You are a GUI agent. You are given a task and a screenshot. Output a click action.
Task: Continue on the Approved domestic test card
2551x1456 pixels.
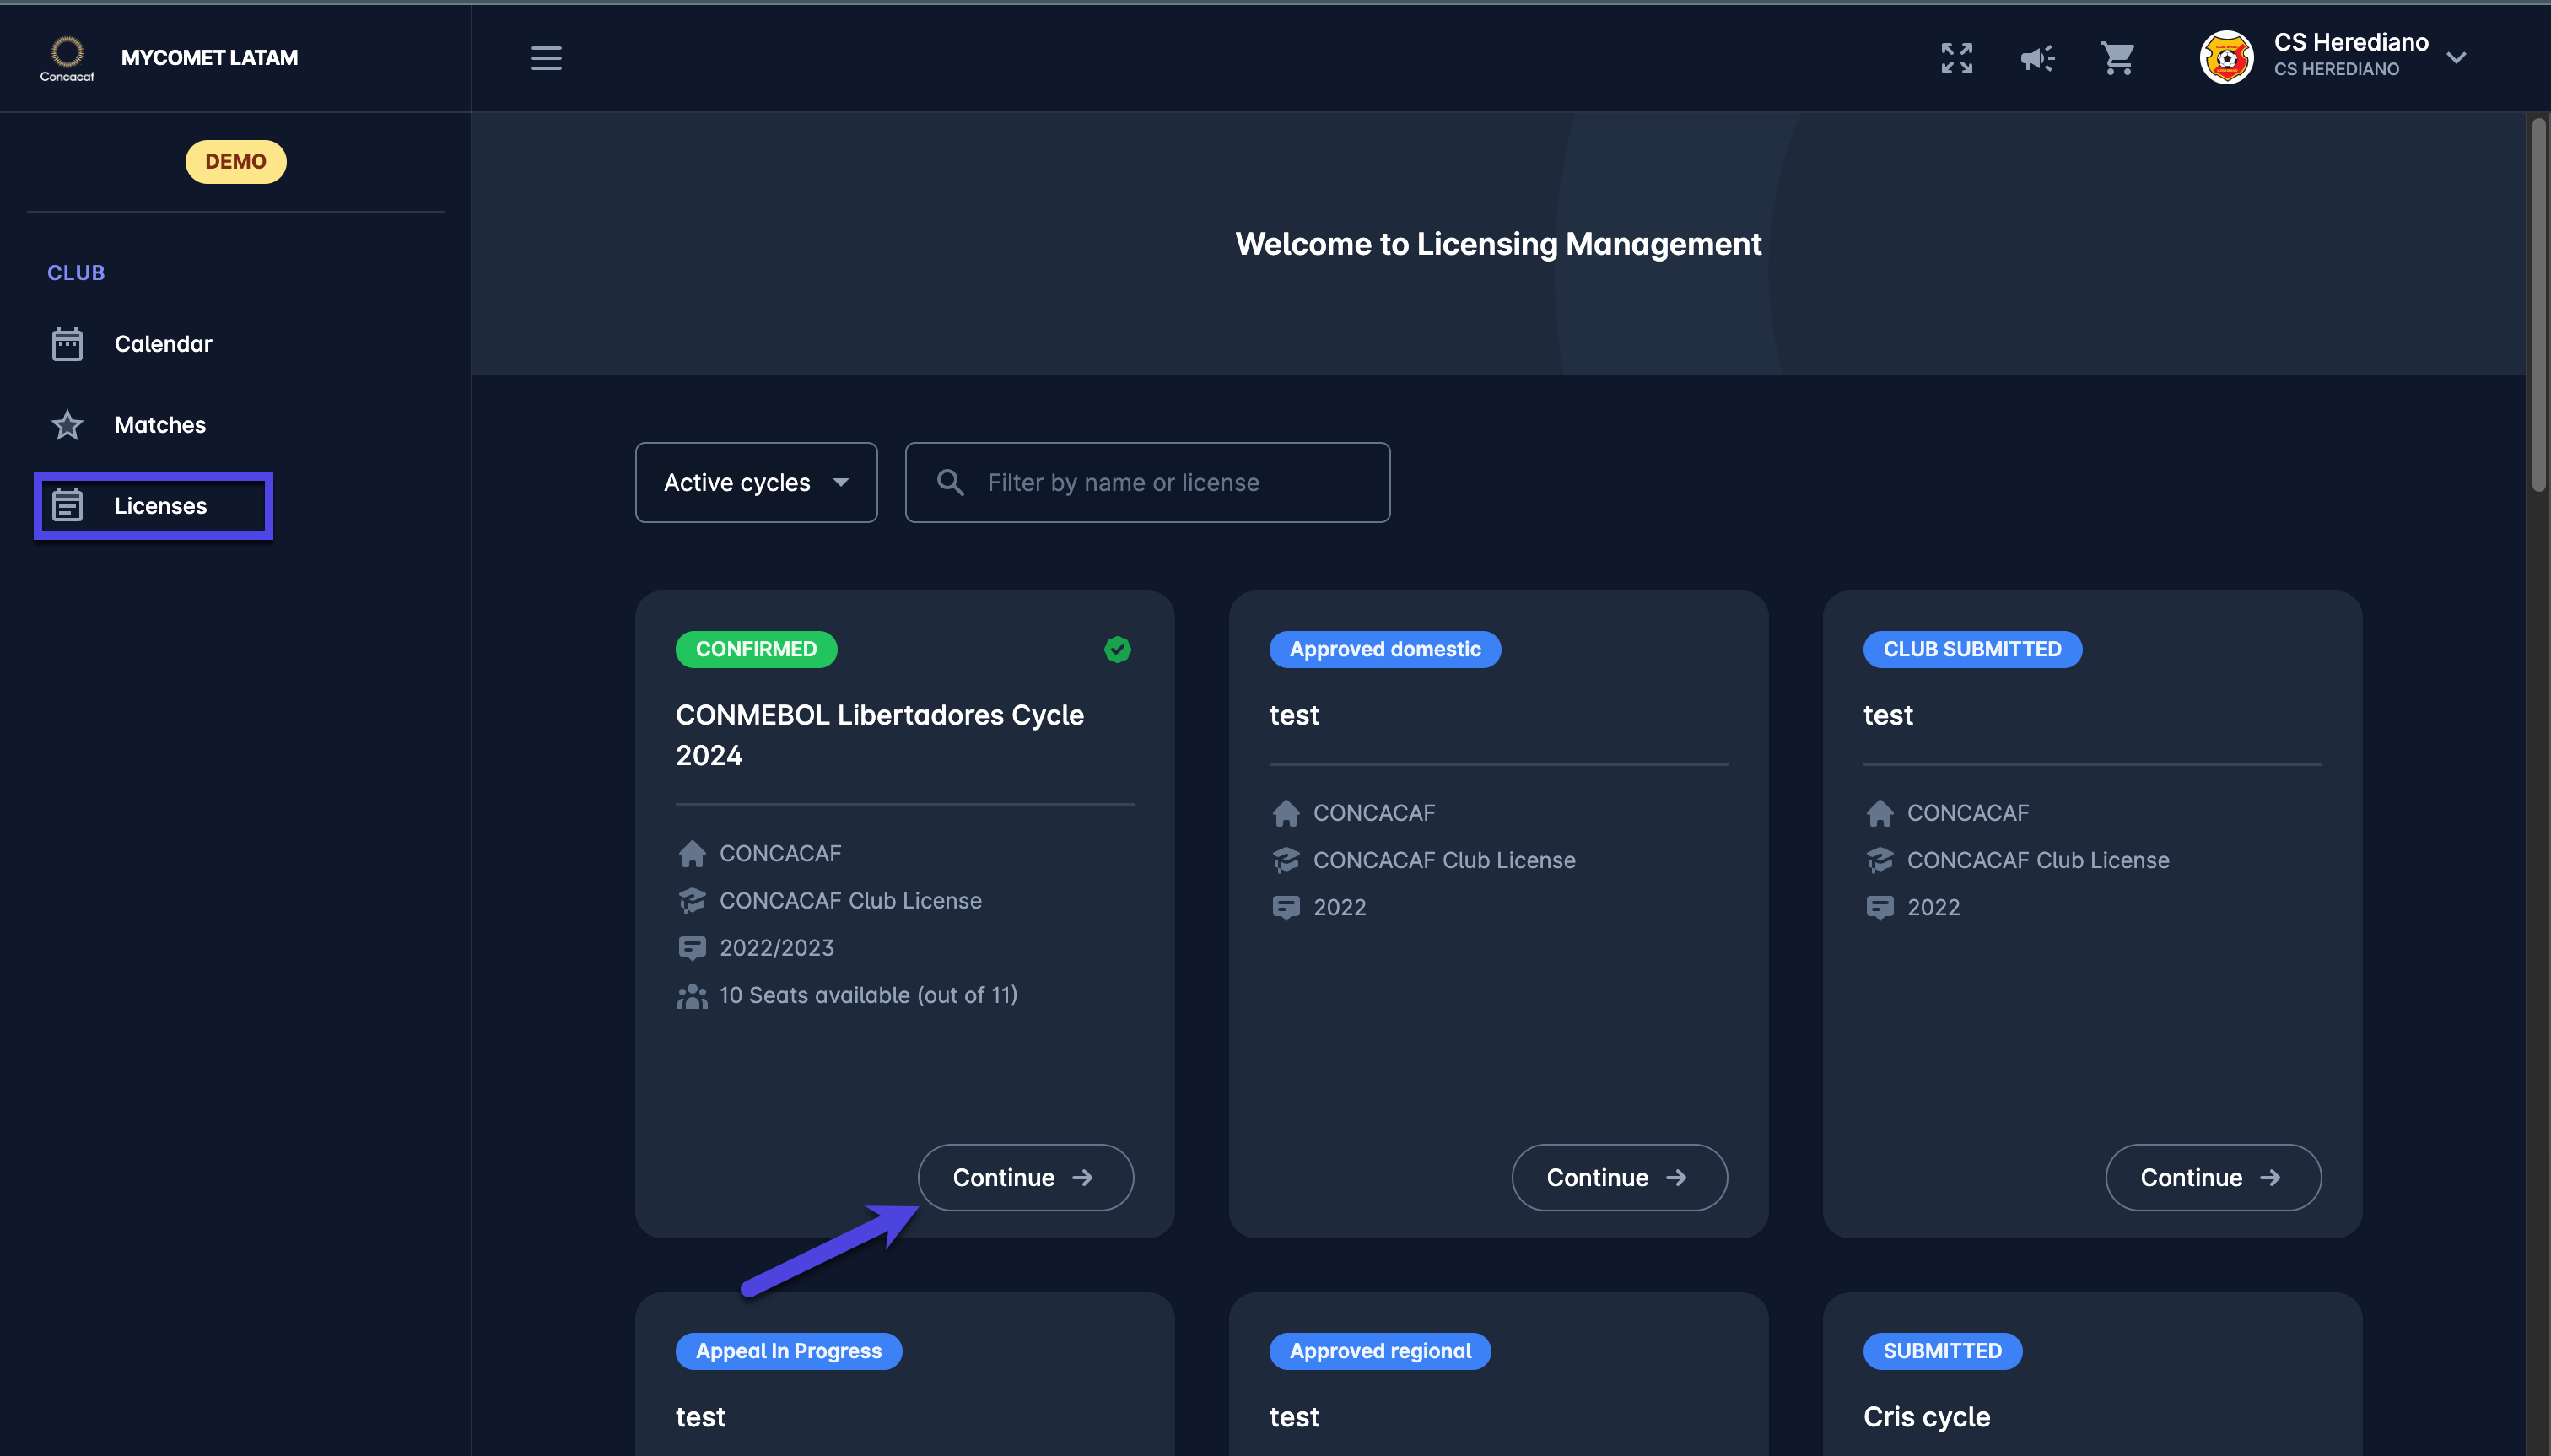(1618, 1177)
